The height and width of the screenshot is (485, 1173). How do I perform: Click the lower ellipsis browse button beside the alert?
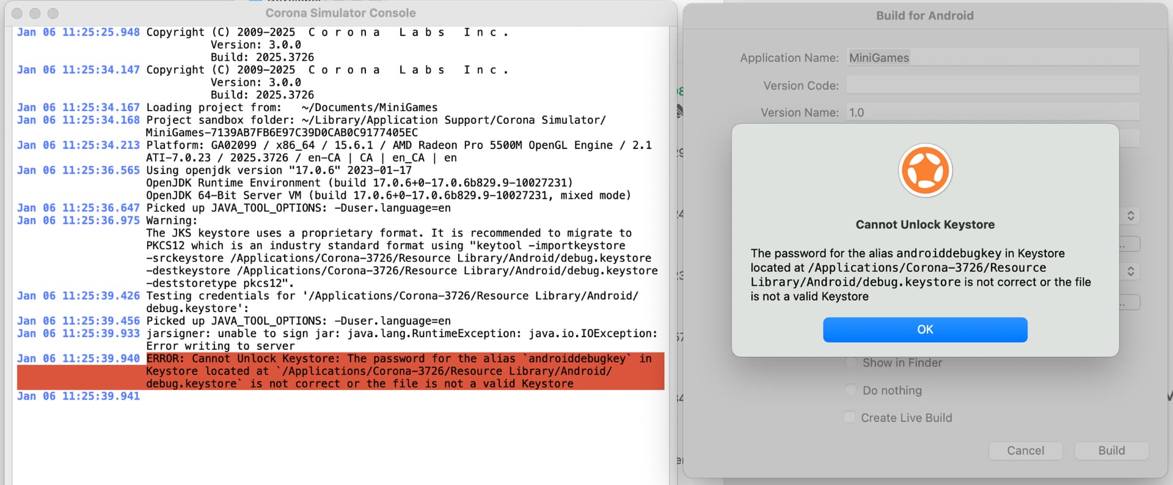[1130, 302]
